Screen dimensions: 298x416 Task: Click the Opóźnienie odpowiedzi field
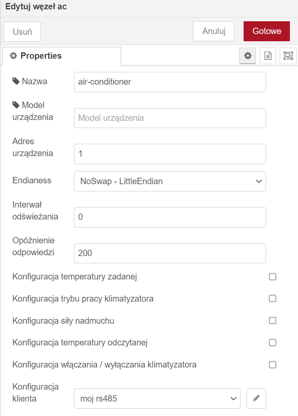(170, 253)
